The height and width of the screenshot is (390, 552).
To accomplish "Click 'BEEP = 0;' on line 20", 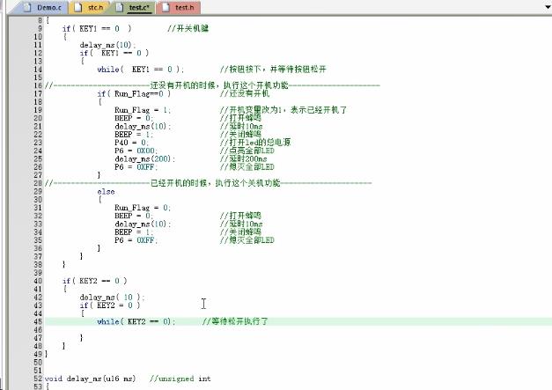I will (134, 118).
